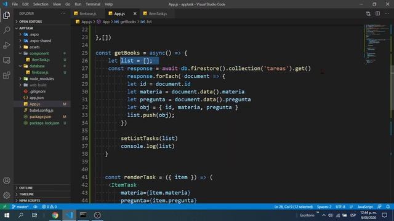
Task: Change indentation via Spaces: 2
Action: click(324, 207)
